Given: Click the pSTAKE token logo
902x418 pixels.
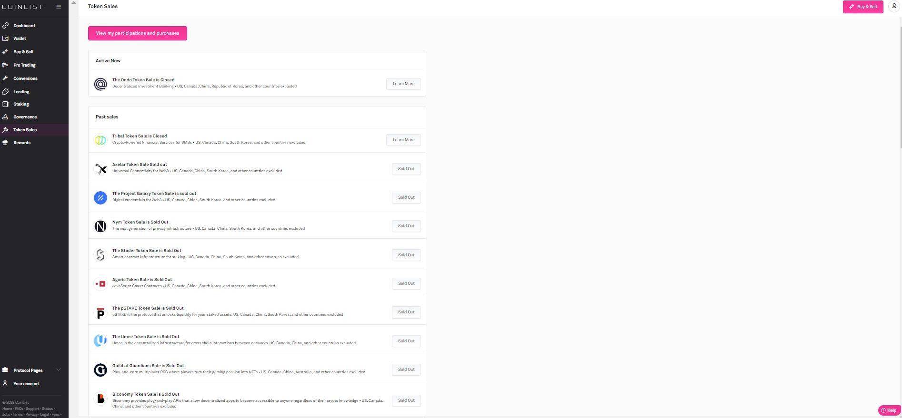Looking at the screenshot, I should [x=100, y=312].
